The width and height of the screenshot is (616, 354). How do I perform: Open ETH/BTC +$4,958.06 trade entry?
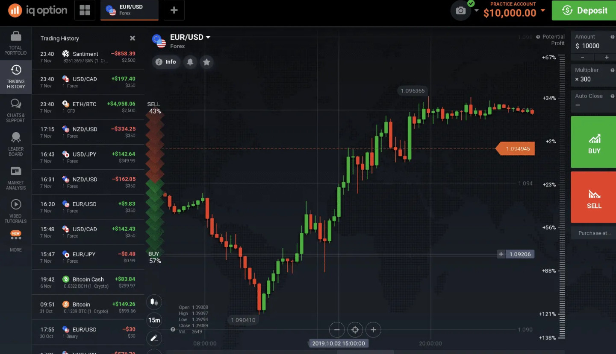[88, 107]
